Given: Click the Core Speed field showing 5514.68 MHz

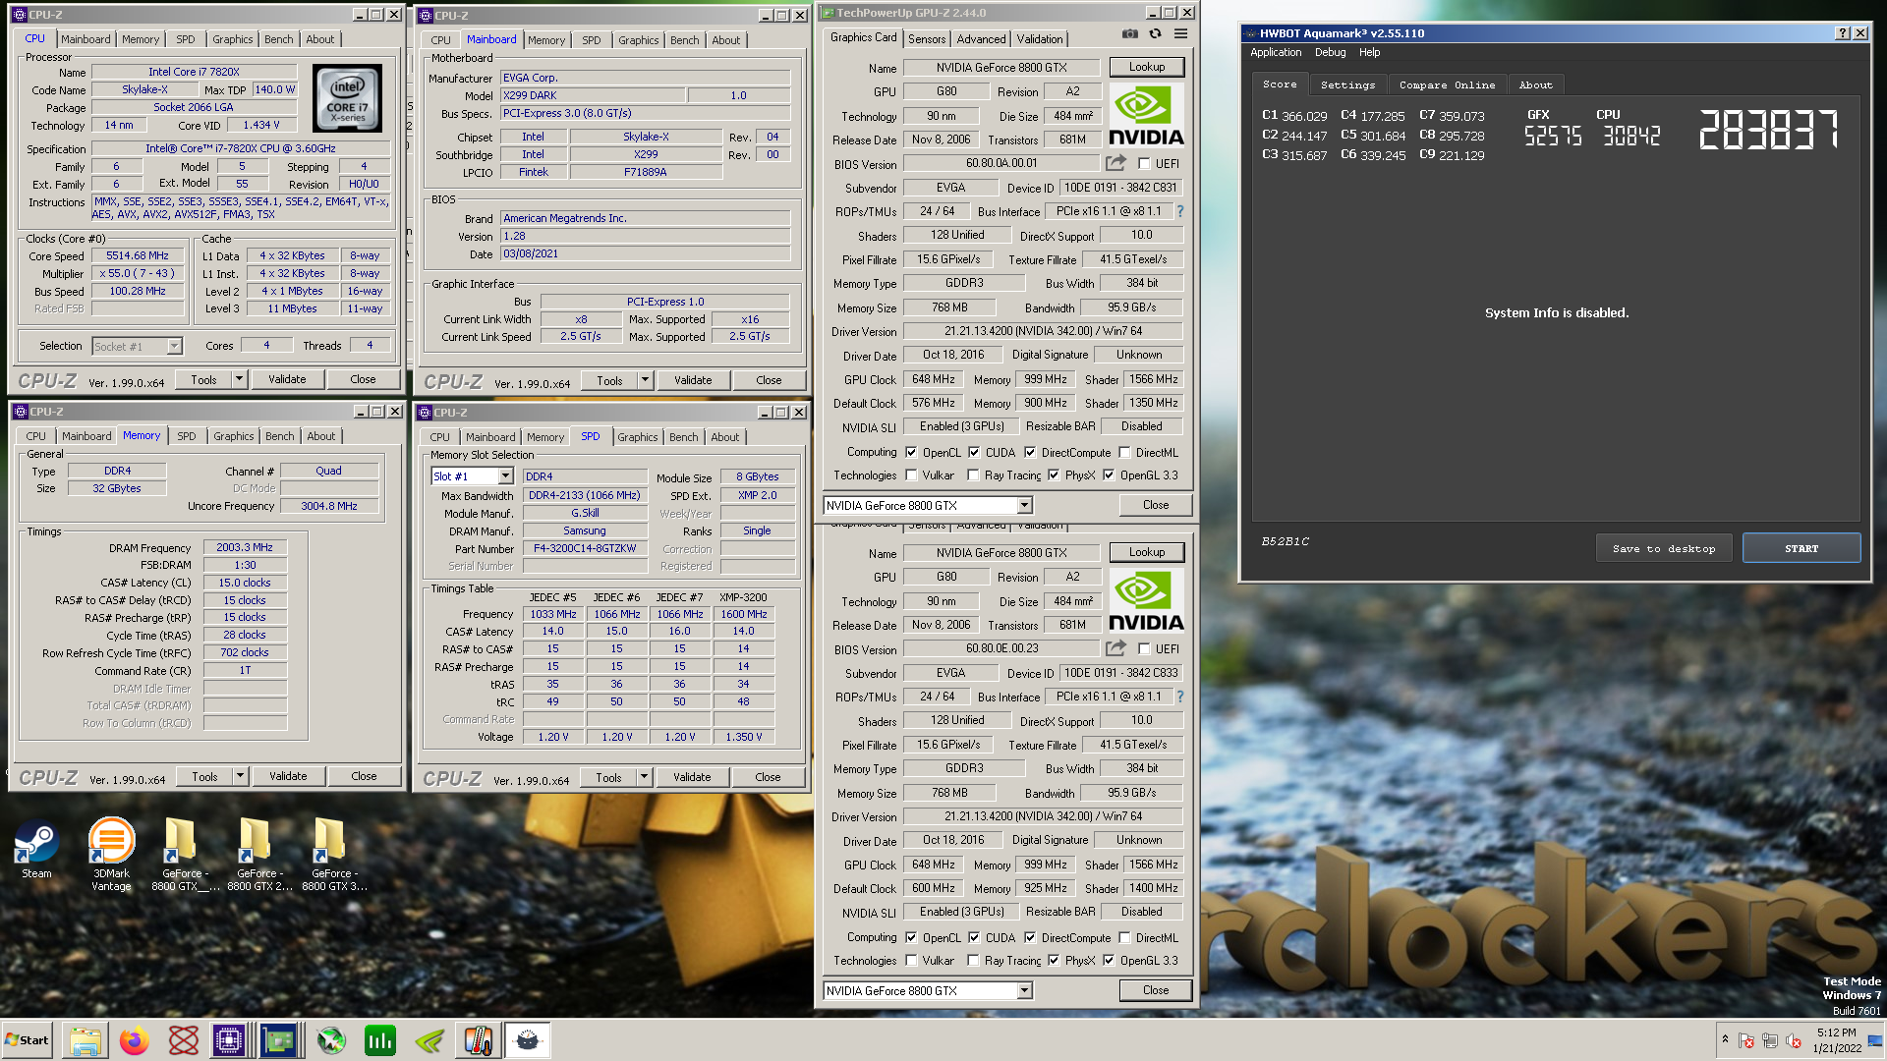Looking at the screenshot, I should click(138, 255).
